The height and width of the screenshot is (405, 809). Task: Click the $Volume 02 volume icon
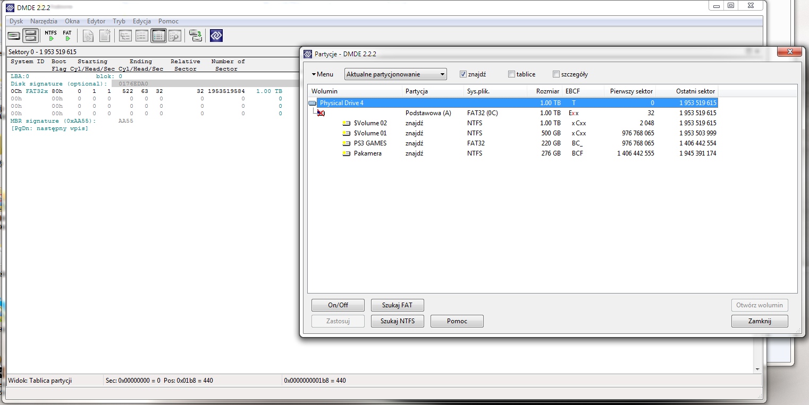coord(347,123)
